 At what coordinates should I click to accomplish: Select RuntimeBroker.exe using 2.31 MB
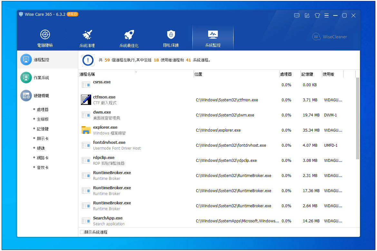(112, 173)
